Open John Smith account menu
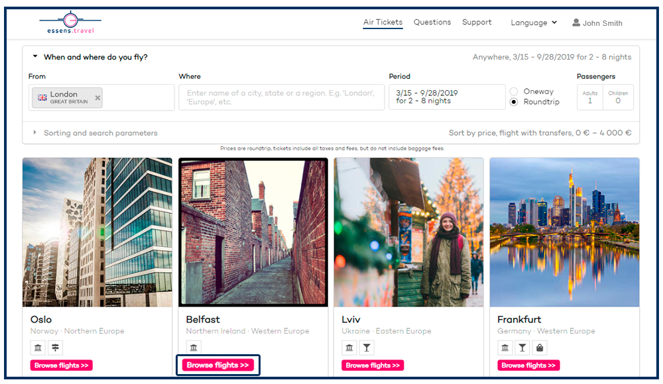Image resolution: width=663 pixels, height=384 pixels. click(597, 23)
